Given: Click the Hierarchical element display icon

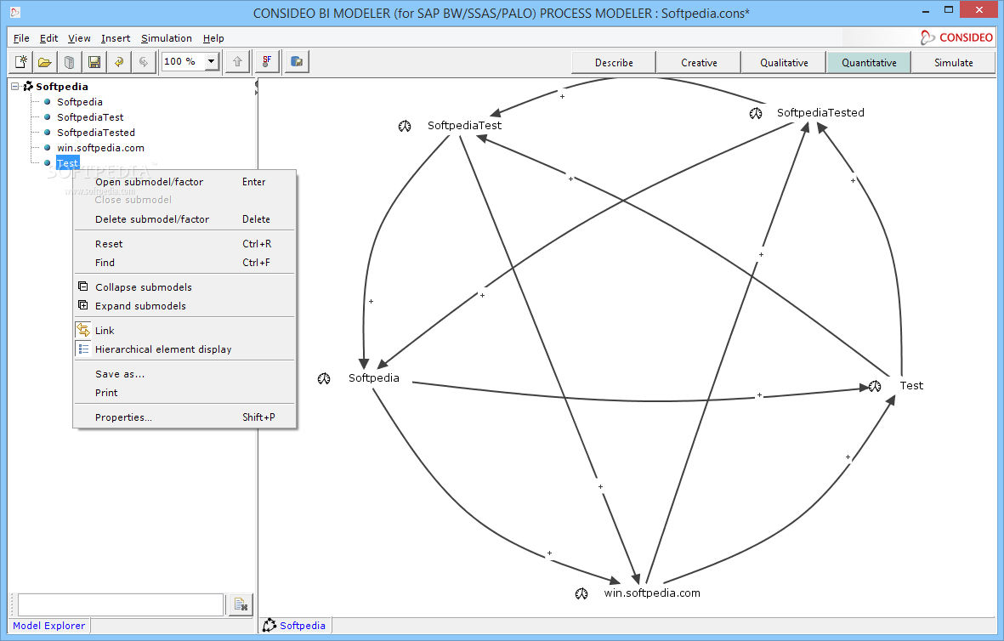Looking at the screenshot, I should pyautogui.click(x=83, y=349).
